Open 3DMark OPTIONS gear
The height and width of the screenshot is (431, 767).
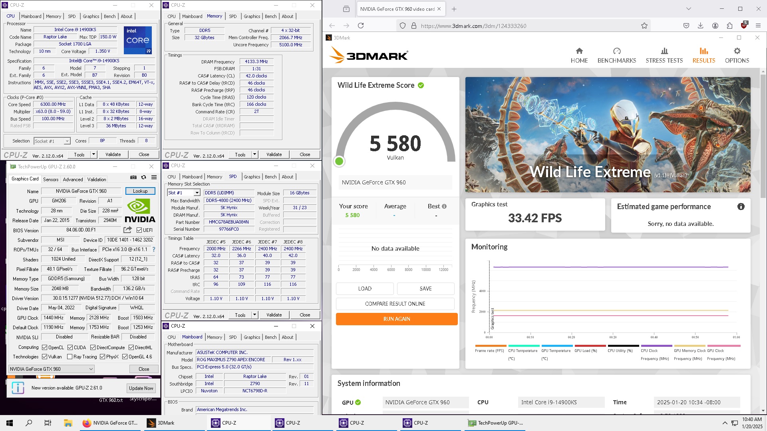pyautogui.click(x=737, y=55)
